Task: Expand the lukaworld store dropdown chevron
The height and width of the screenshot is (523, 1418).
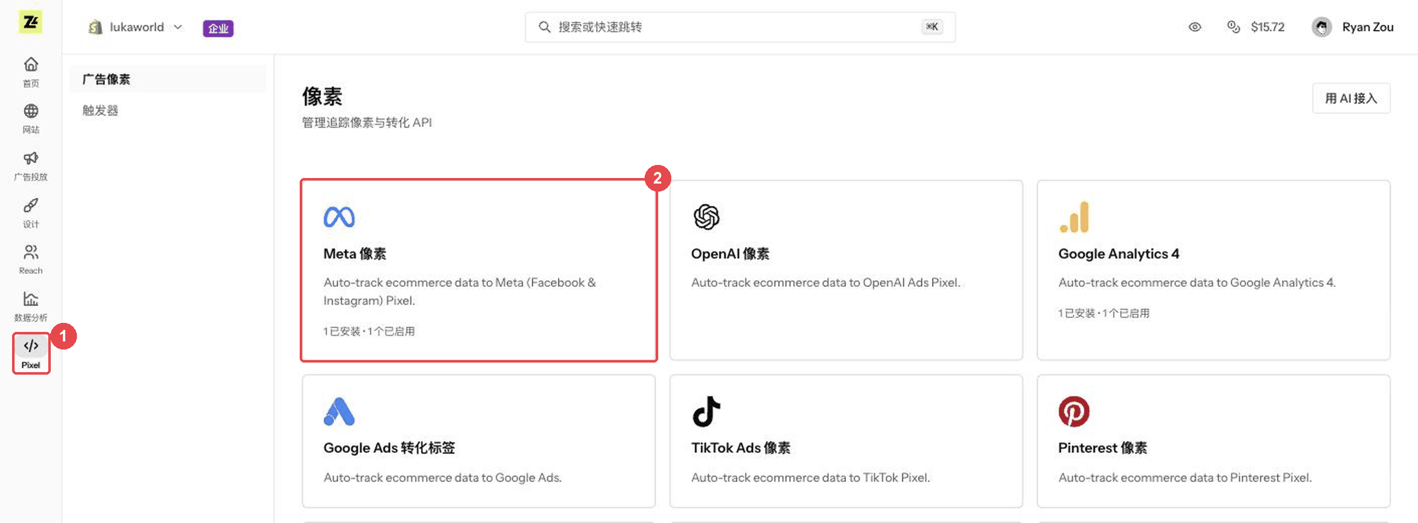Action: pos(177,27)
